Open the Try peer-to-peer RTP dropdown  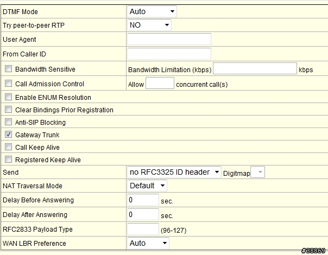(149, 25)
